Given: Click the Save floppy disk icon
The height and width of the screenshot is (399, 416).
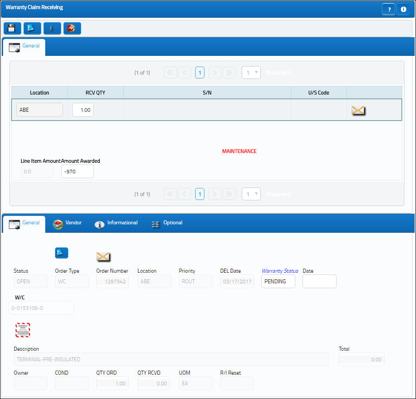Looking at the screenshot, I should click(12, 28).
